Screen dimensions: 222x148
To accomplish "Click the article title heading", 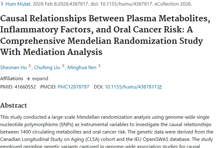I will click(x=105, y=35).
